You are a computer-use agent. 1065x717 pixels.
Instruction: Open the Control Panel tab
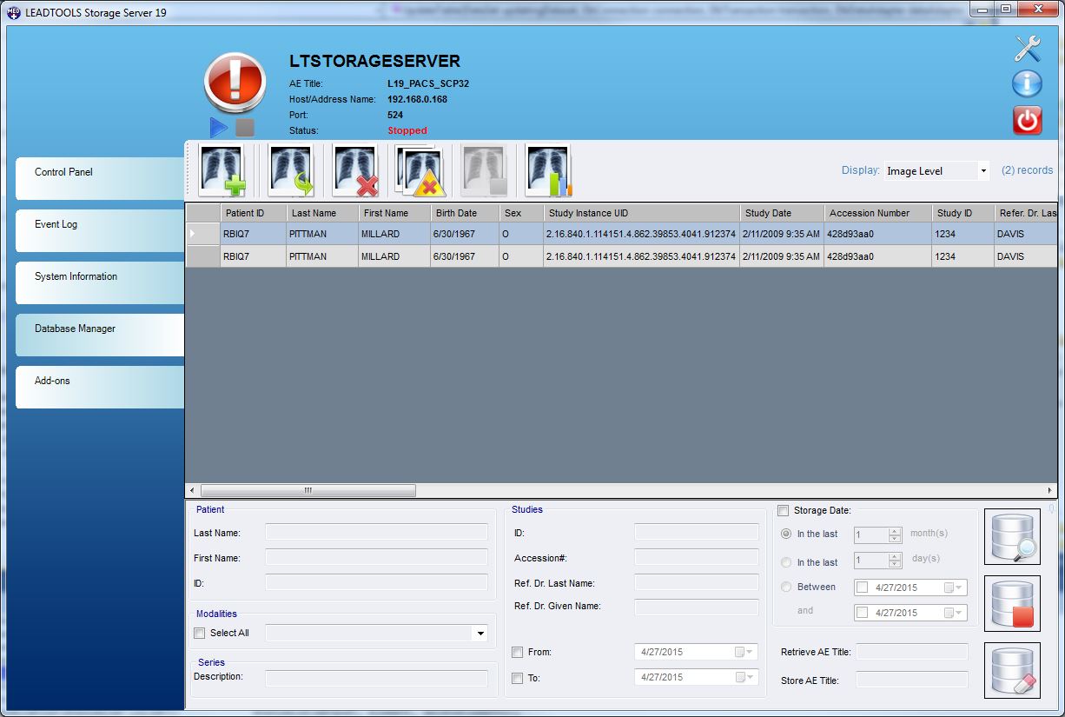tap(100, 178)
